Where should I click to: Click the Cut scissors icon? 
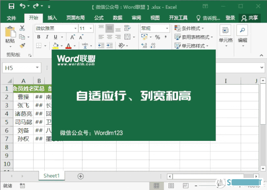tap(22, 28)
